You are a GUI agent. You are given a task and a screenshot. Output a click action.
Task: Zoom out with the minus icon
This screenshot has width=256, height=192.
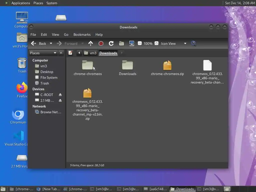tap(139, 43)
